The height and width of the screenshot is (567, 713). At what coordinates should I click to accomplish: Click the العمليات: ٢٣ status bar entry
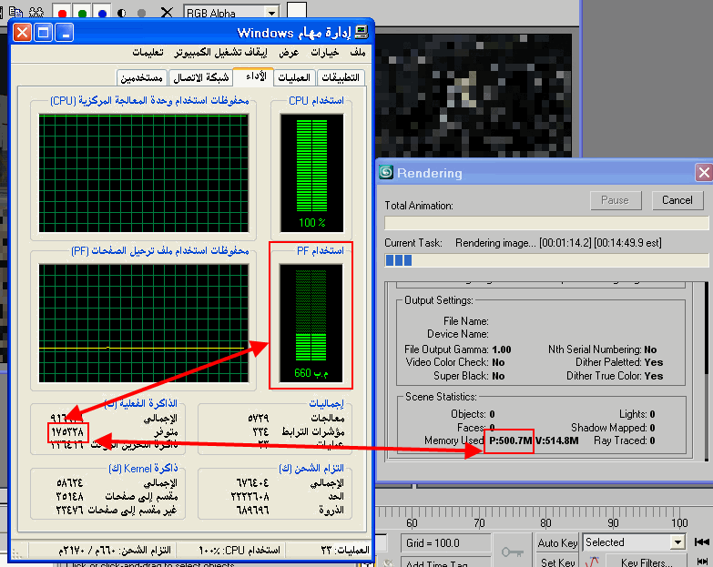tap(344, 551)
